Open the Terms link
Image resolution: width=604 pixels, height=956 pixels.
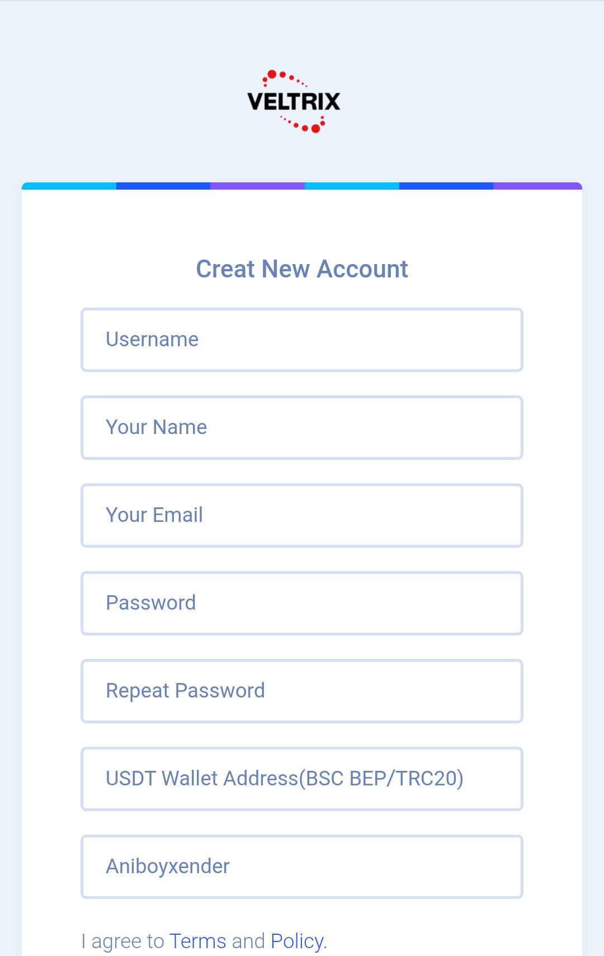coord(197,941)
